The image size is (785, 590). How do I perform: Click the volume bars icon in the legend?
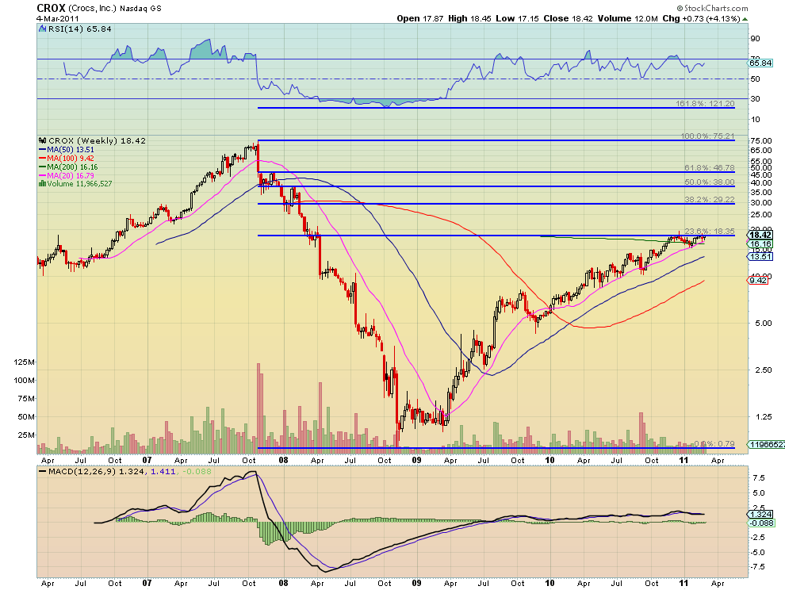click(43, 184)
